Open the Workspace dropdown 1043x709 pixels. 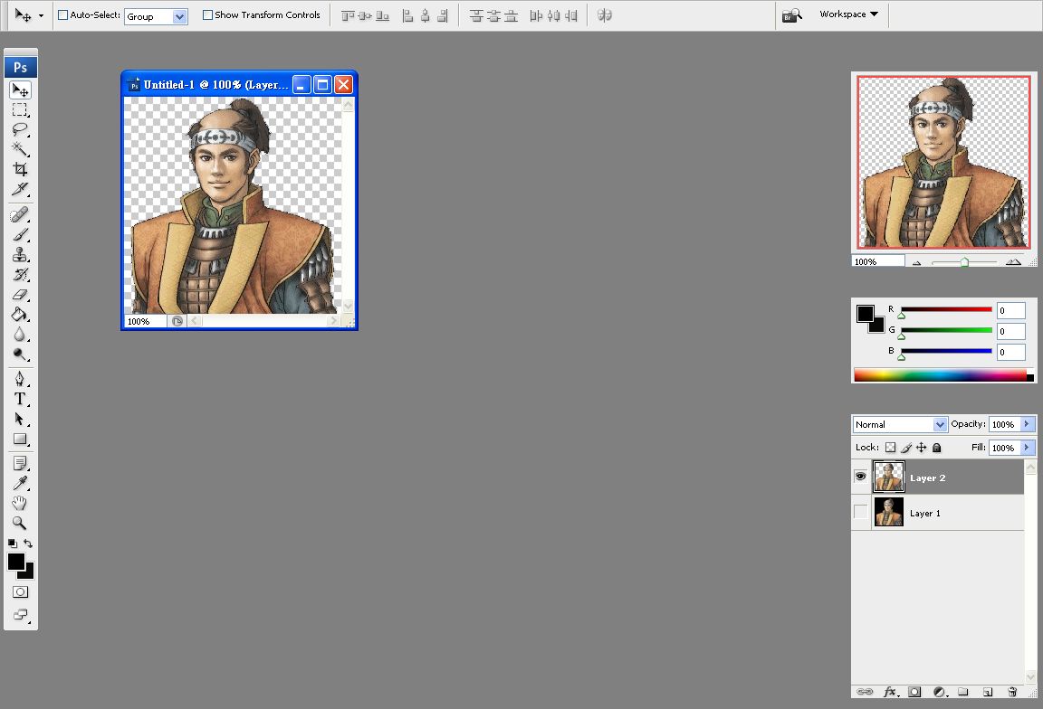tap(848, 14)
